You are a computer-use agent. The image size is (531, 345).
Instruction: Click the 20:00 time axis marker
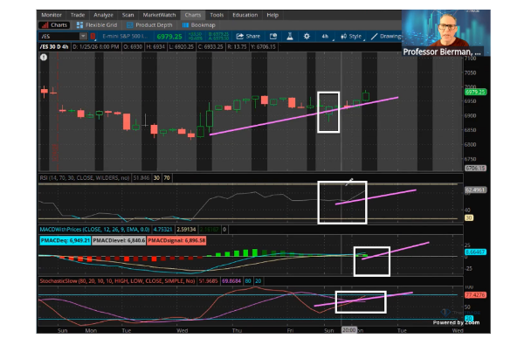pos(348,330)
